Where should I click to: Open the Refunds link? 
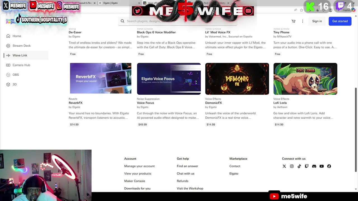click(x=182, y=181)
